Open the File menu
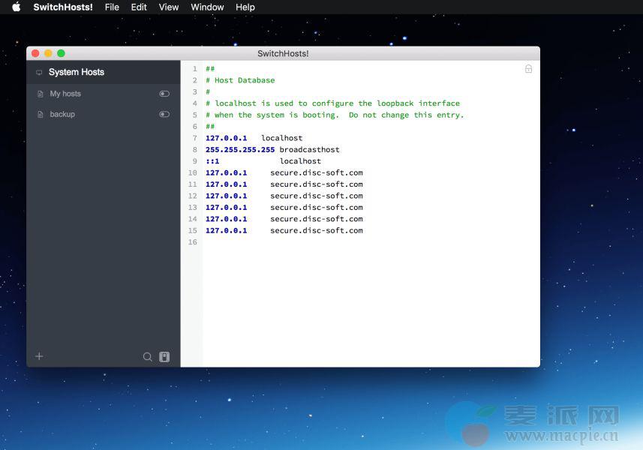 pyautogui.click(x=112, y=7)
